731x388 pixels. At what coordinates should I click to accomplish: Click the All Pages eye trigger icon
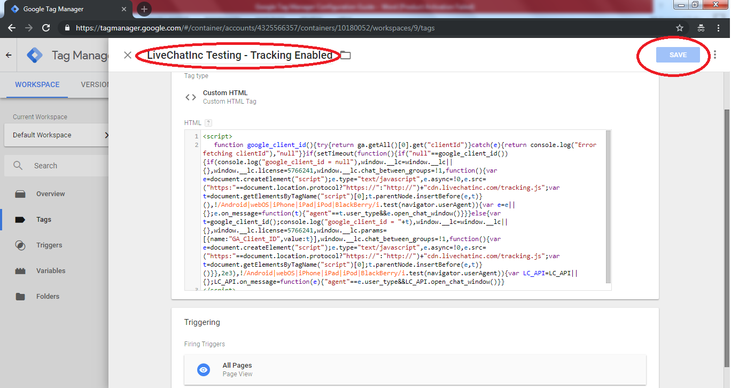pyautogui.click(x=204, y=370)
